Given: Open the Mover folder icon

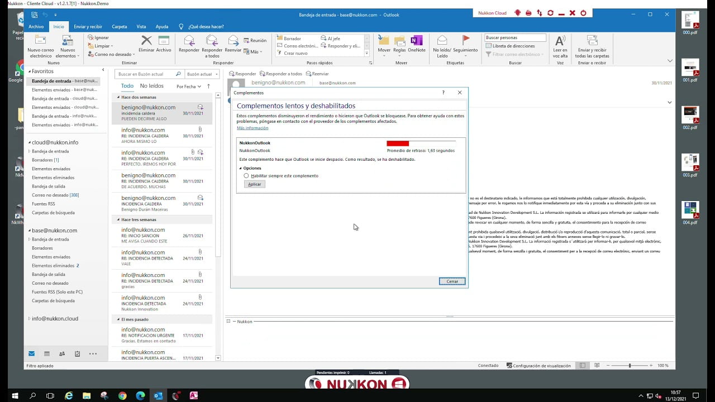Looking at the screenshot, I should tap(384, 40).
